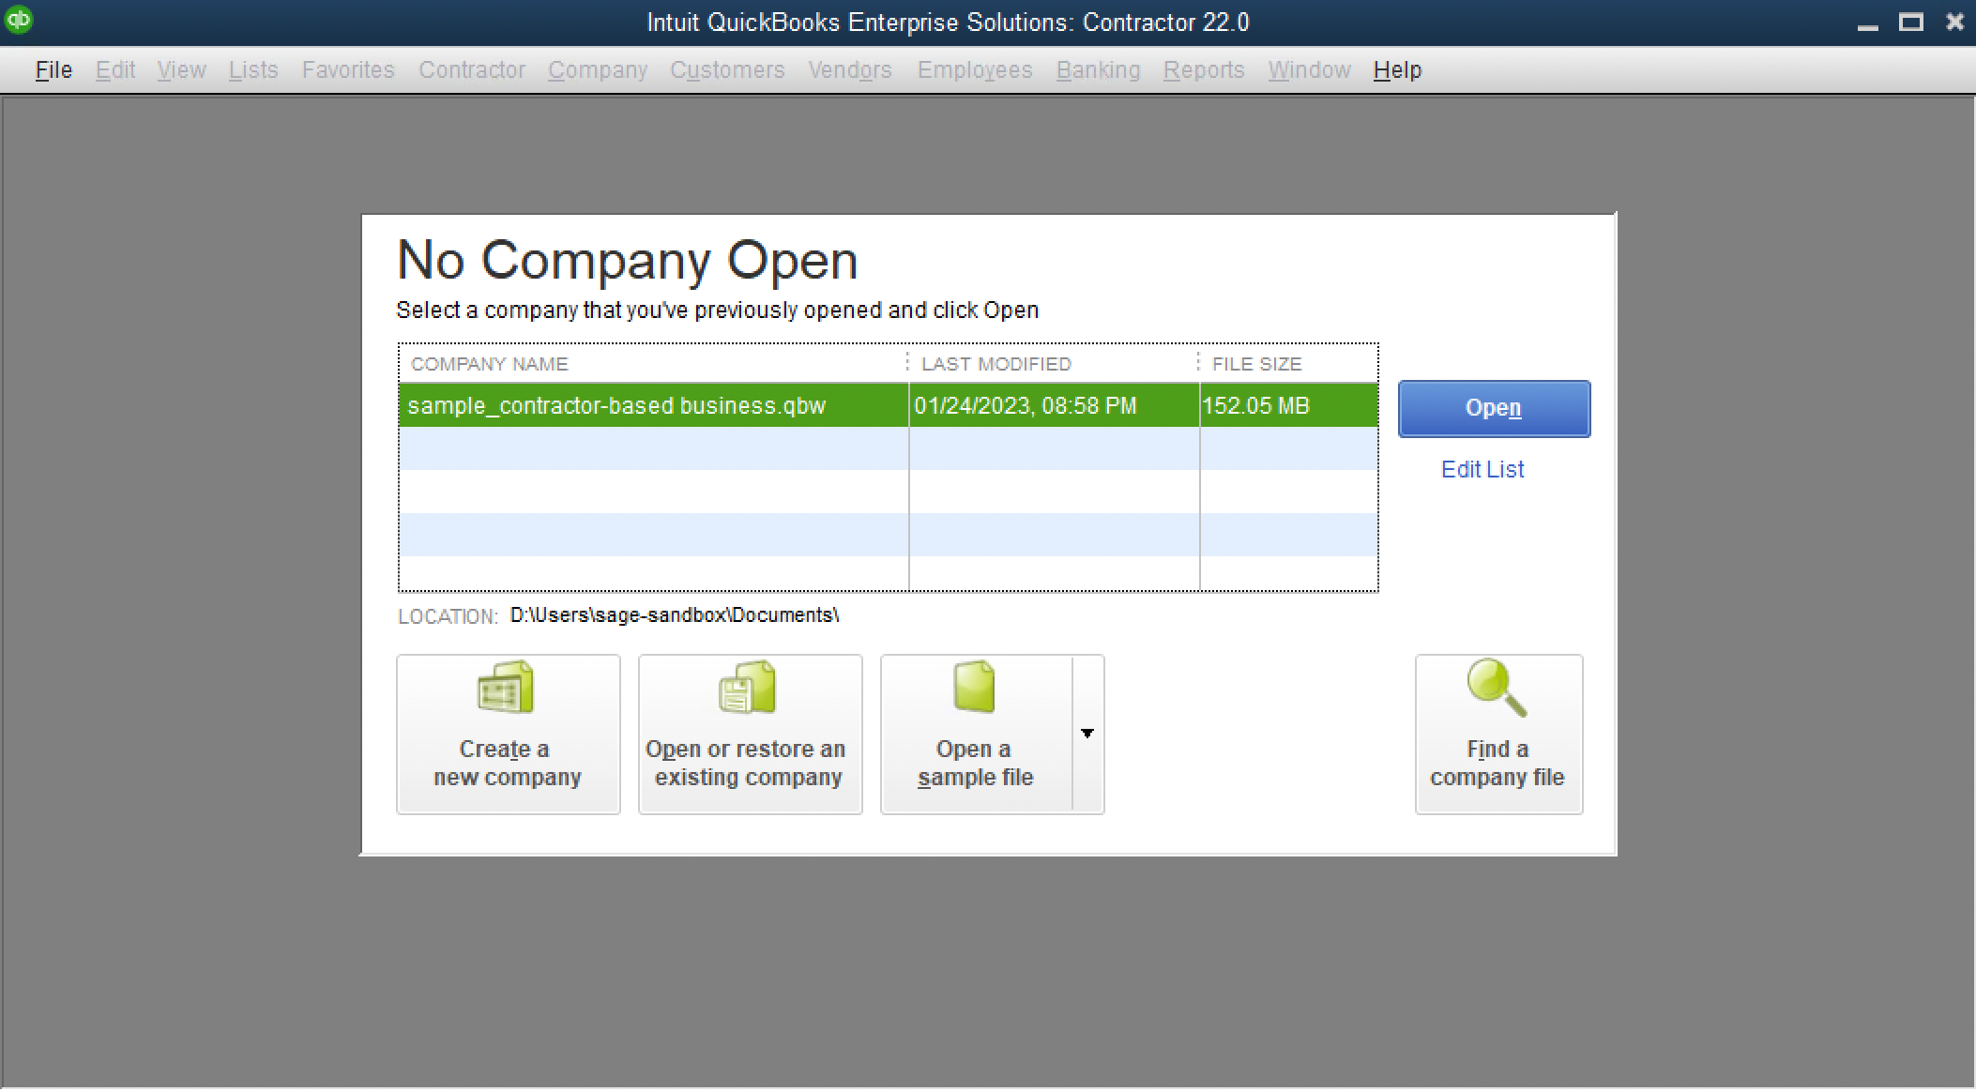Click the 'existing company' button label
The width and height of the screenshot is (1976, 1091).
[x=749, y=778]
